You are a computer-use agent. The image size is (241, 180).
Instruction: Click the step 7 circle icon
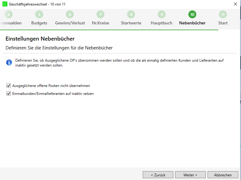tap(100, 14)
